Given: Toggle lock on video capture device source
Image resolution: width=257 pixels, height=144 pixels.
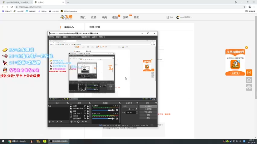Looking at the screenshot, I should click(x=88, y=108).
